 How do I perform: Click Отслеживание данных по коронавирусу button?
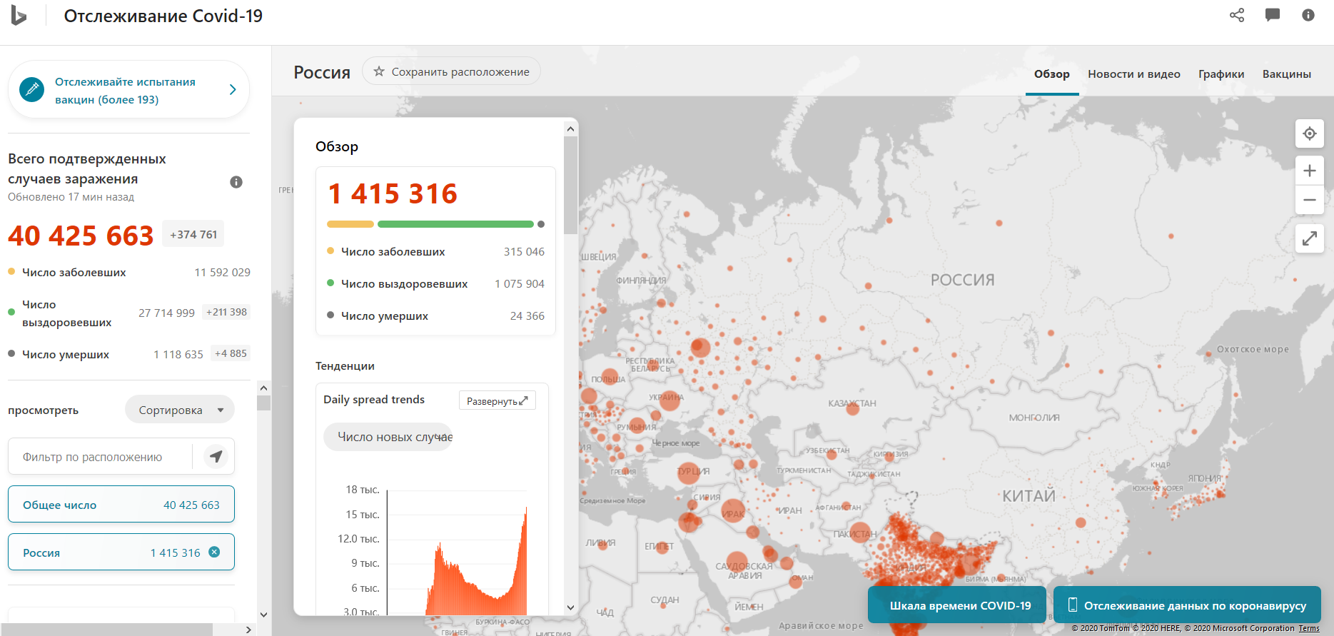point(1186,605)
